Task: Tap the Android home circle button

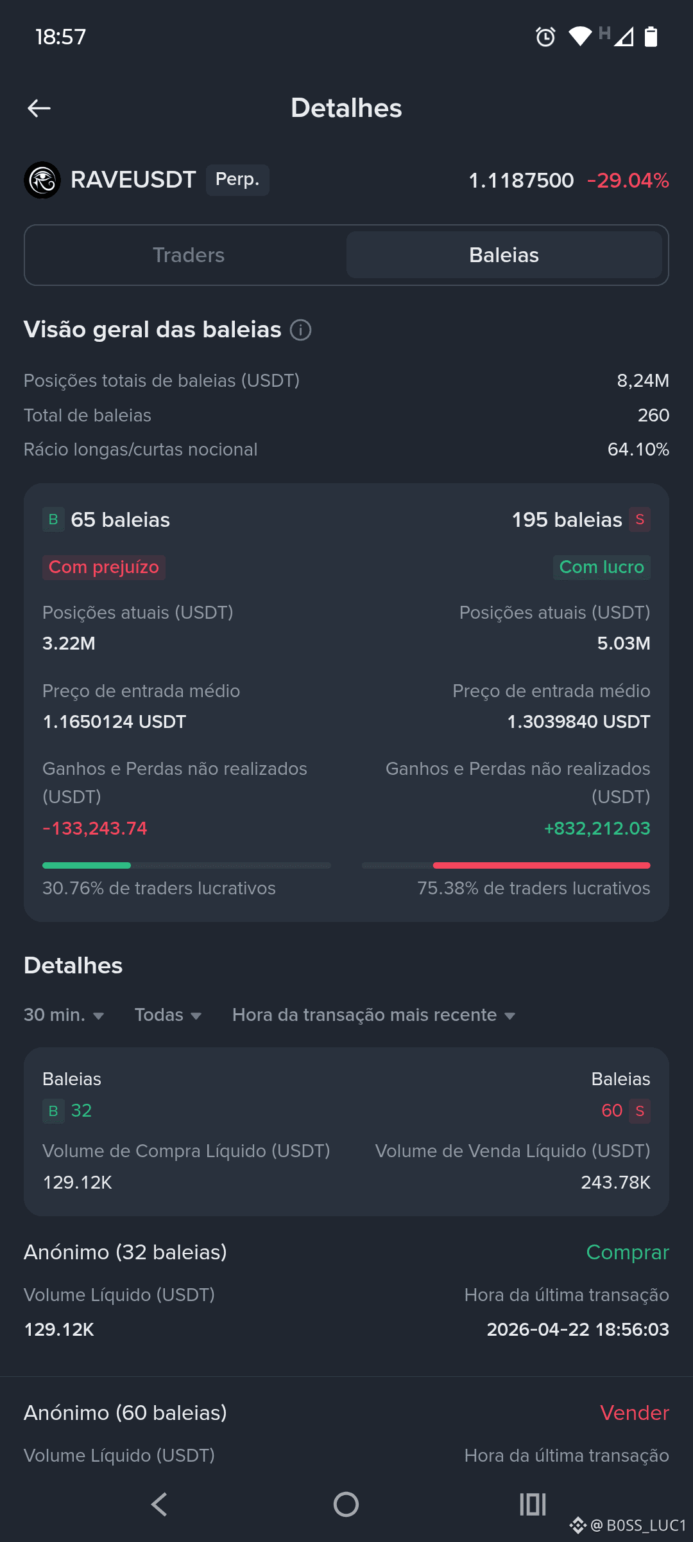Action: [x=346, y=1504]
